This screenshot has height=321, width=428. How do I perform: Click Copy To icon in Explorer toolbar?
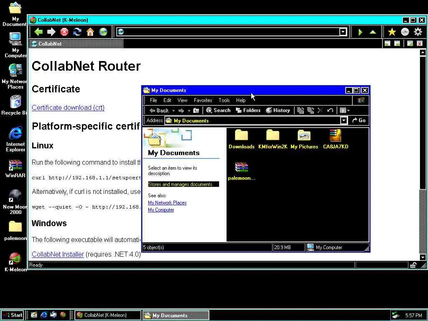click(x=311, y=110)
